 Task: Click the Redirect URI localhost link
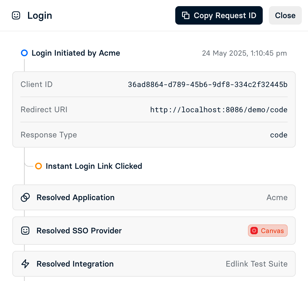coord(219,109)
